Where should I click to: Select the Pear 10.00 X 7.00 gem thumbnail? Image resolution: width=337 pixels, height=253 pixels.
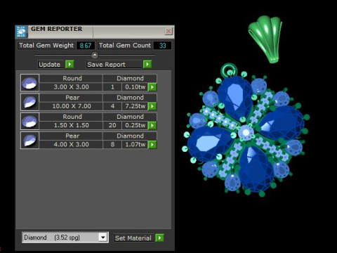click(29, 102)
